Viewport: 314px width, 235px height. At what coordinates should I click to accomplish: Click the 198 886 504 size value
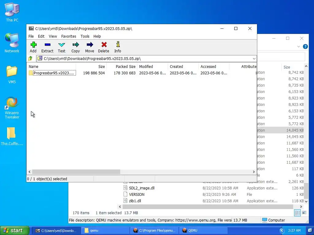pos(94,73)
